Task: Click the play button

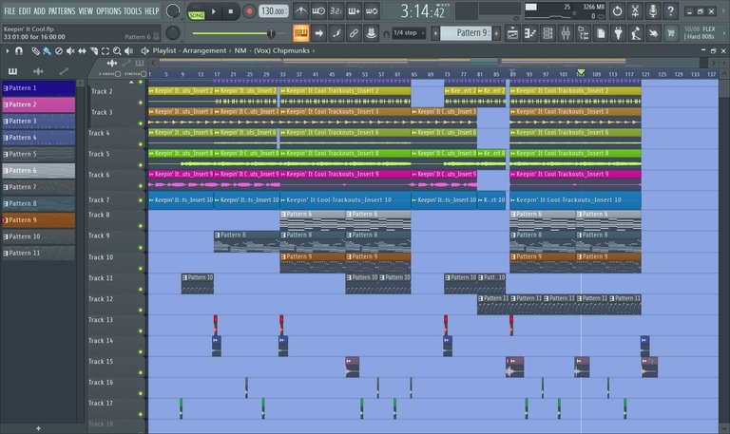Action: 214,11
